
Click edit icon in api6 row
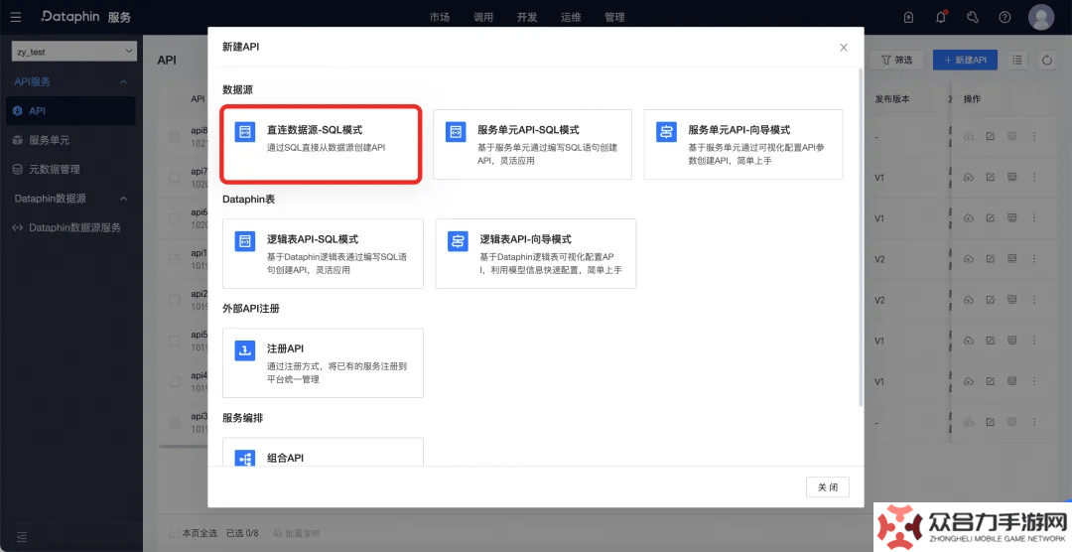click(x=991, y=218)
